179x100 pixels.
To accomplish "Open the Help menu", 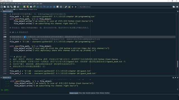I will 41,4.
